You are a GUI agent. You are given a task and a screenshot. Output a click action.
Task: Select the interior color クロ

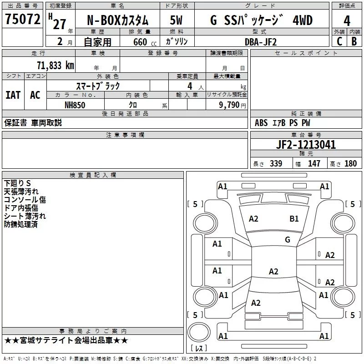(x=133, y=105)
